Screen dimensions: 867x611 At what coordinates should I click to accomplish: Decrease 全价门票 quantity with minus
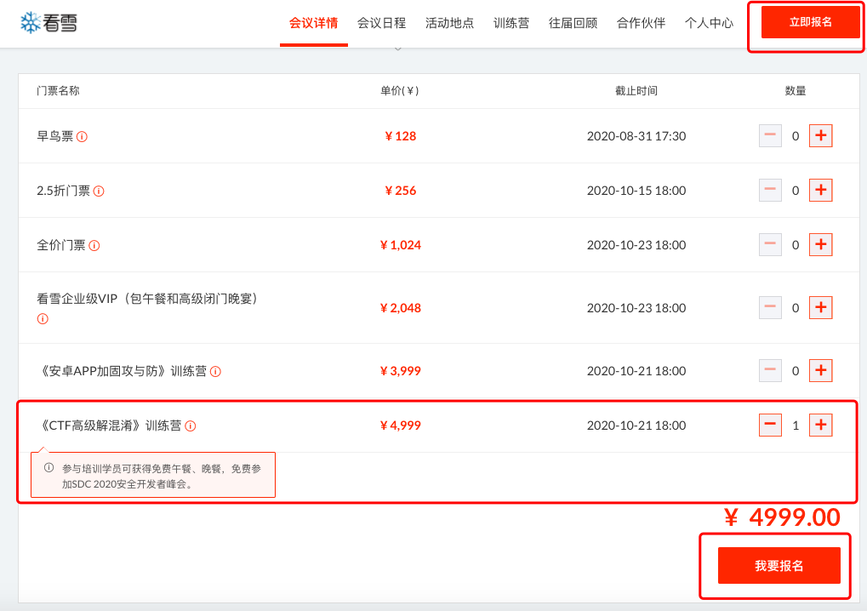point(770,244)
